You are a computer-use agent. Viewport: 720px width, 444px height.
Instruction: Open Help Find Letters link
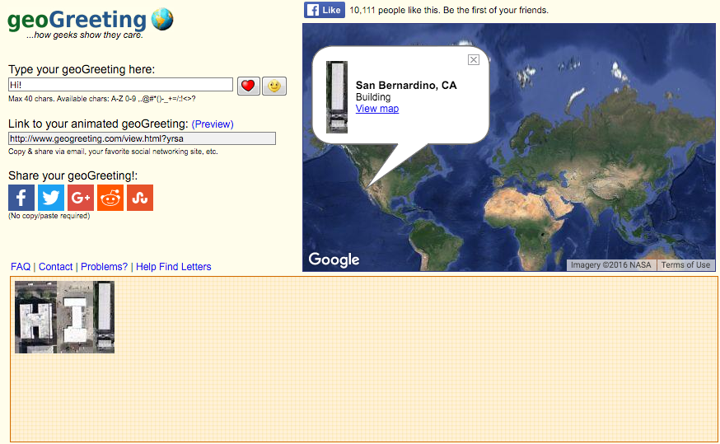174,267
